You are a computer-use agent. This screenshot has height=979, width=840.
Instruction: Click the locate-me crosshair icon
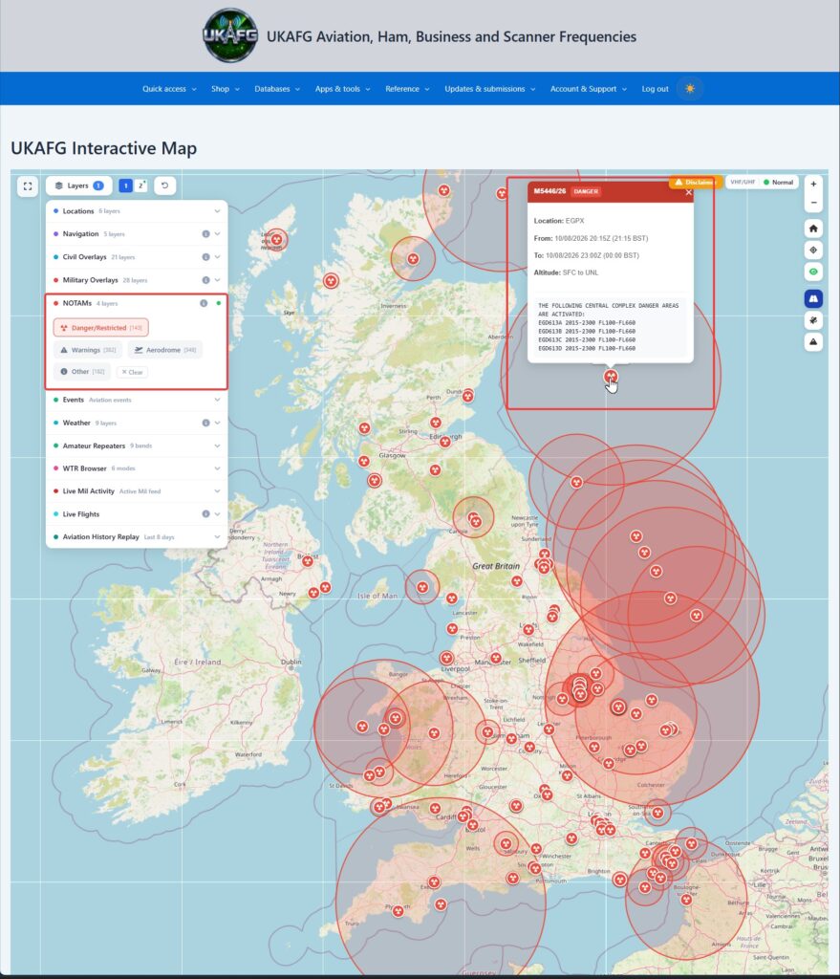813,250
